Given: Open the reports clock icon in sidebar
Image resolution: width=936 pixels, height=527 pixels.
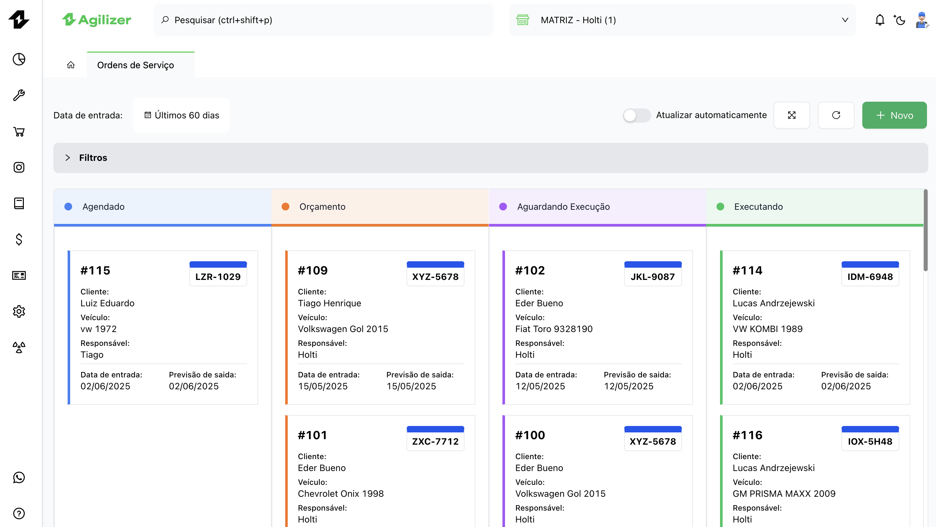Looking at the screenshot, I should [x=19, y=59].
